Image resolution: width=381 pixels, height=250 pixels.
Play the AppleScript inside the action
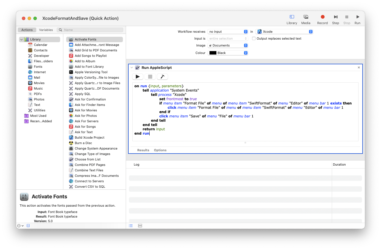138,76
